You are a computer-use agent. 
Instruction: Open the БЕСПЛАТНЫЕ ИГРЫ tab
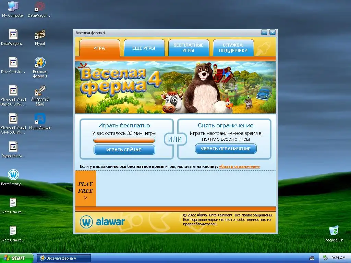[x=189, y=48]
